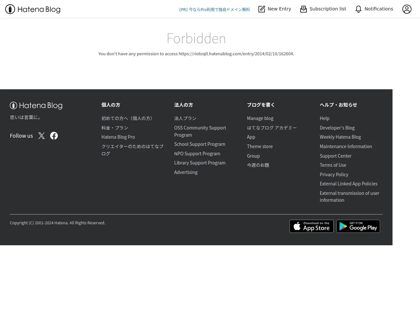
Task: Click the Copyright 2001-2024 Hatena text
Action: click(58, 223)
